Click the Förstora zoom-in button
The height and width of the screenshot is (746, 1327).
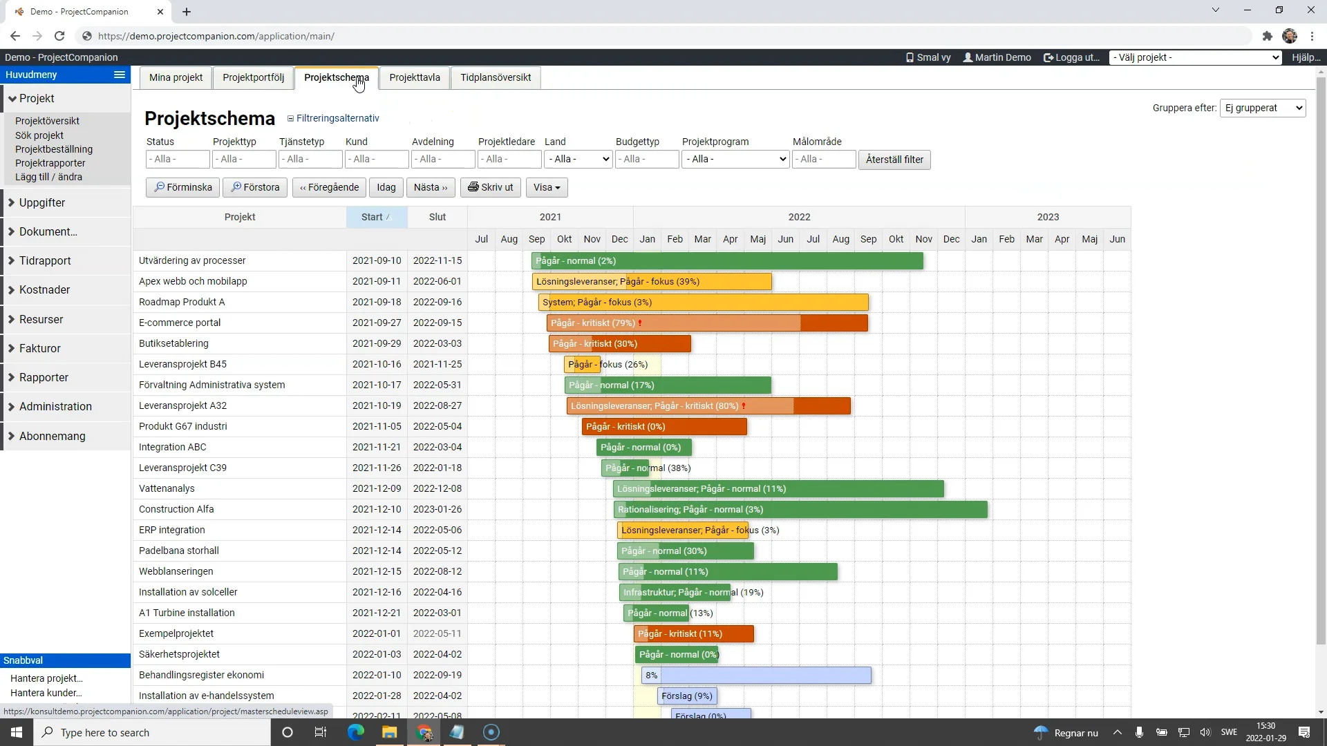pos(255,187)
